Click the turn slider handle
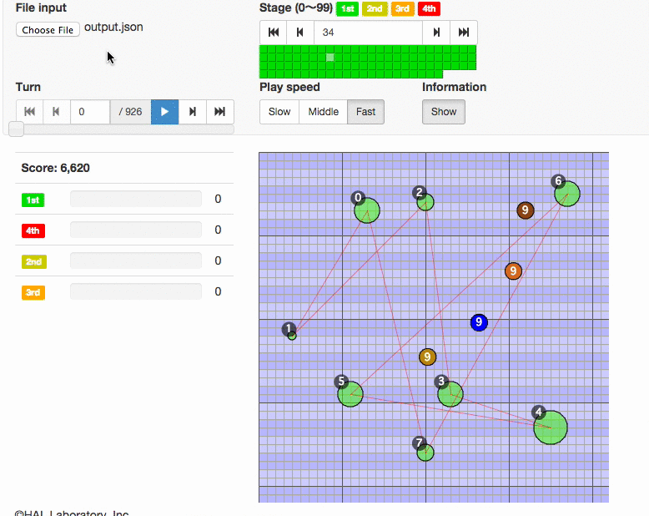Image resolution: width=649 pixels, height=516 pixels. tap(16, 129)
